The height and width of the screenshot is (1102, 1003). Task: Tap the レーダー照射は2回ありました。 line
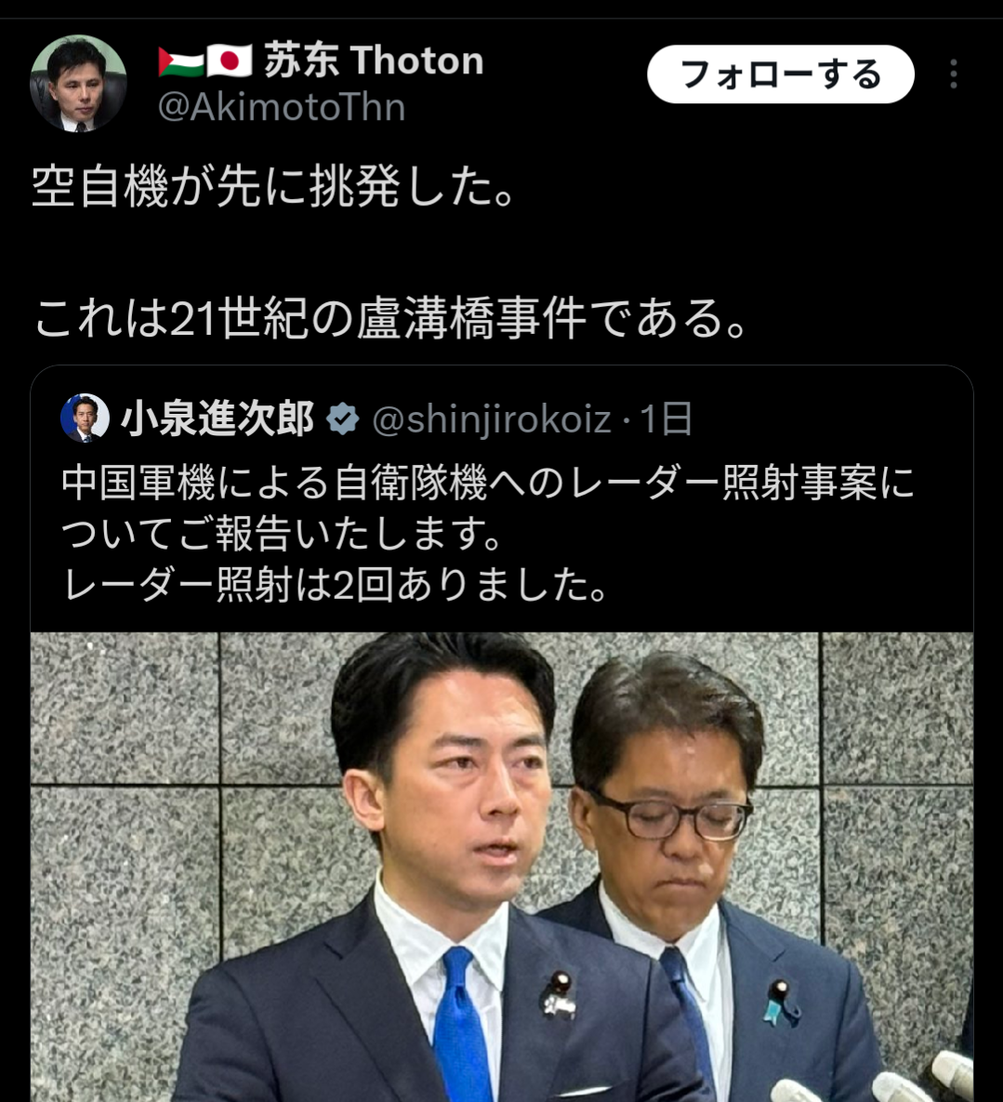point(335,585)
